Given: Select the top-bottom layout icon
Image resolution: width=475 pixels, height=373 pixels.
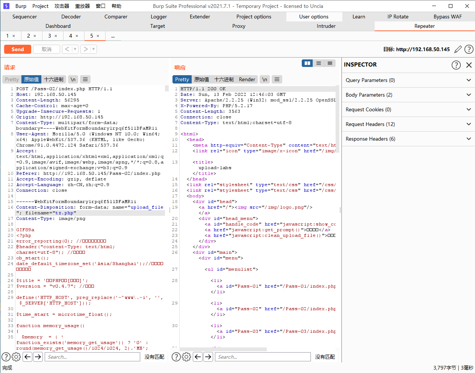Looking at the screenshot, I should pos(319,63).
